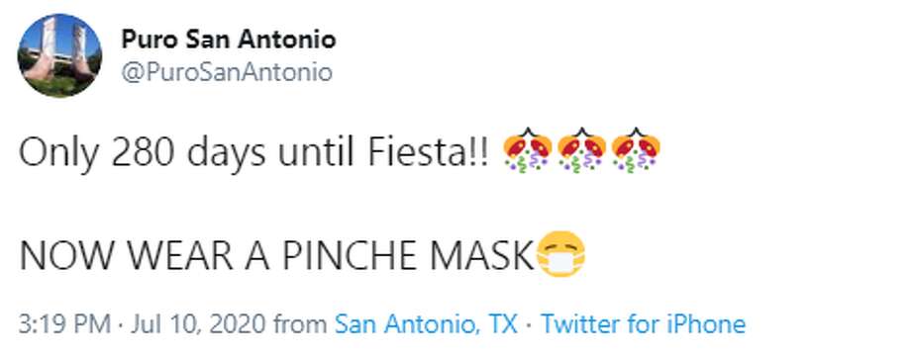Screen dimensions: 911x360
Task: Open the Puro San Antonio profile picture
Action: coord(59,55)
